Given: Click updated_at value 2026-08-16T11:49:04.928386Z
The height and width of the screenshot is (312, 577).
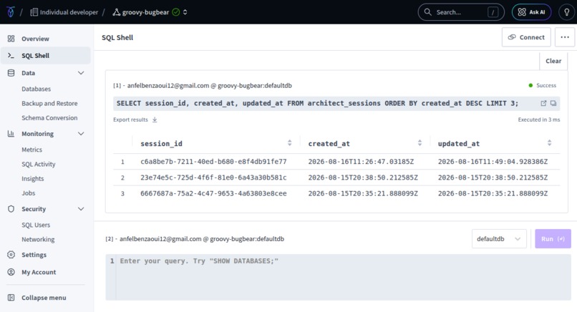Looking at the screenshot, I should tap(493, 162).
